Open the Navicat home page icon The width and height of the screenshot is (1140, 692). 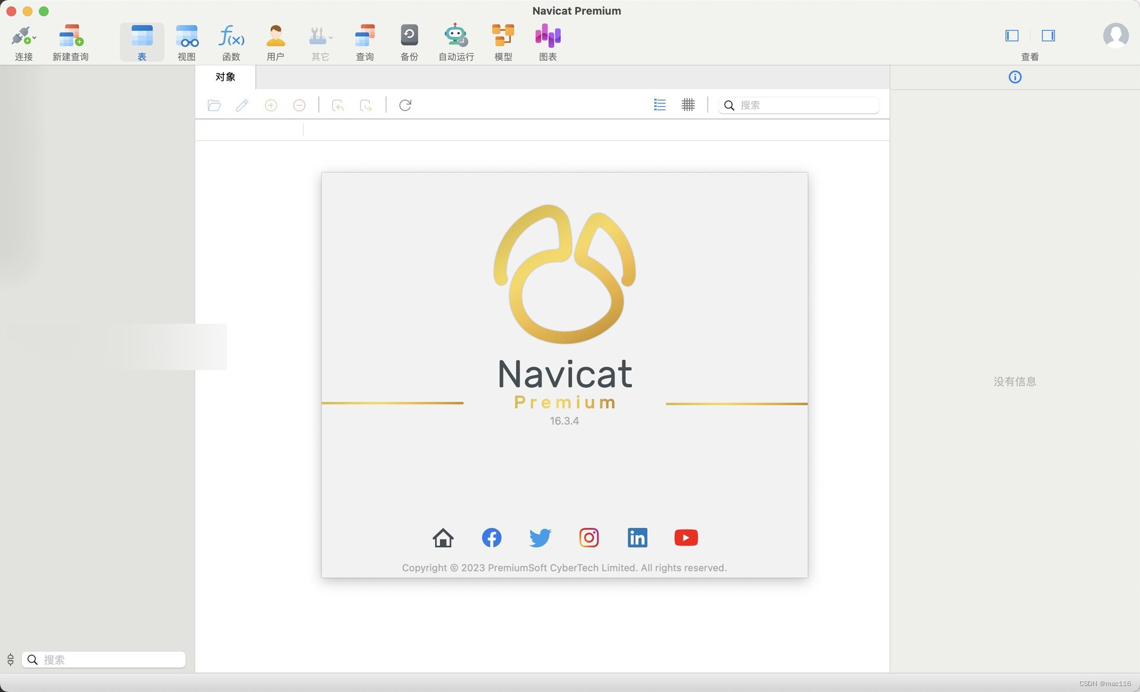coord(443,538)
